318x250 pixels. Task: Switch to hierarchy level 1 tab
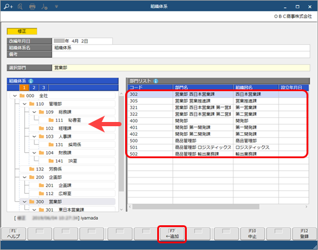tap(24, 88)
